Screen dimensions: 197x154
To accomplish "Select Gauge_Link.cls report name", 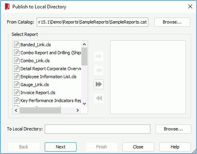I will [x=35, y=85].
